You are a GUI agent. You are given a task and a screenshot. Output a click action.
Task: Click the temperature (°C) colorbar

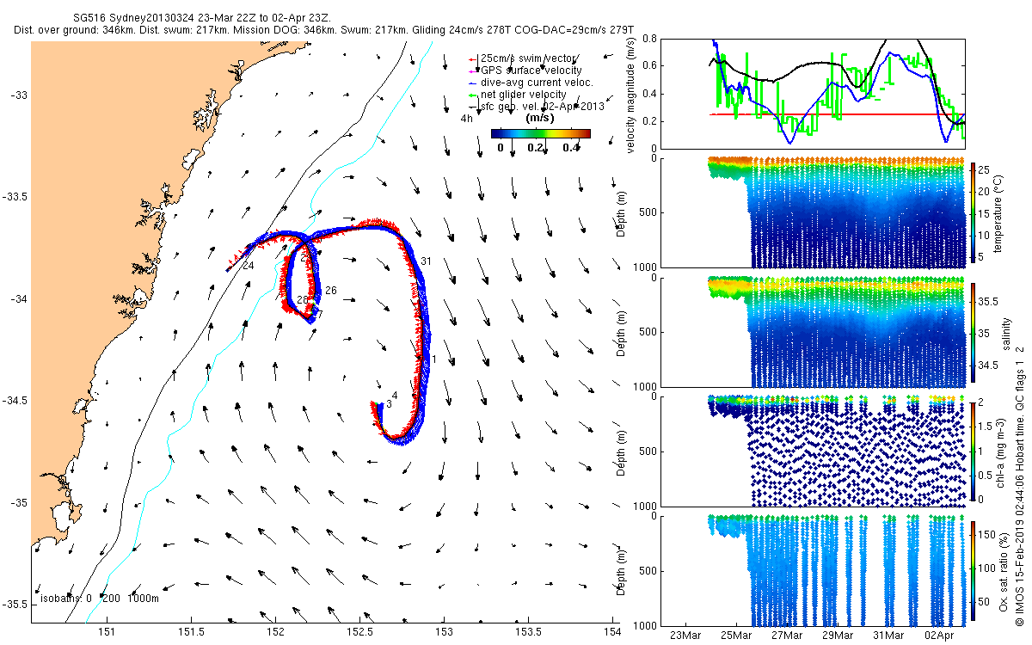click(x=974, y=213)
